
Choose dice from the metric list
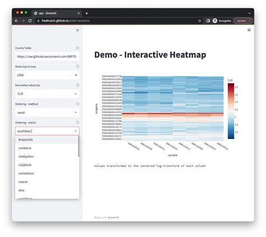click(x=47, y=190)
